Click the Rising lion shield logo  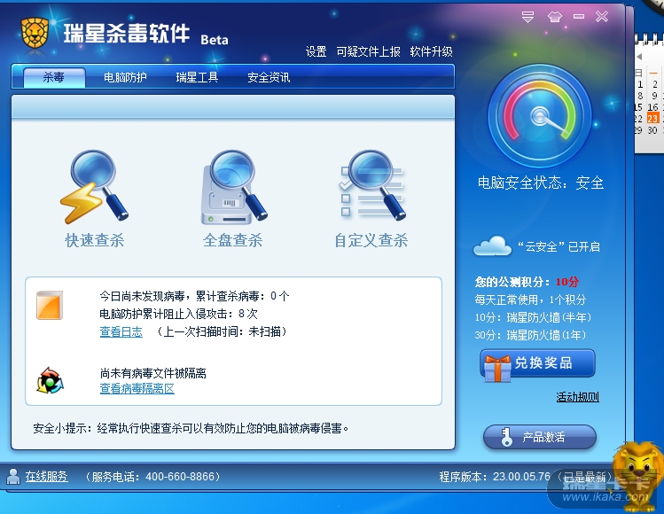click(x=35, y=33)
